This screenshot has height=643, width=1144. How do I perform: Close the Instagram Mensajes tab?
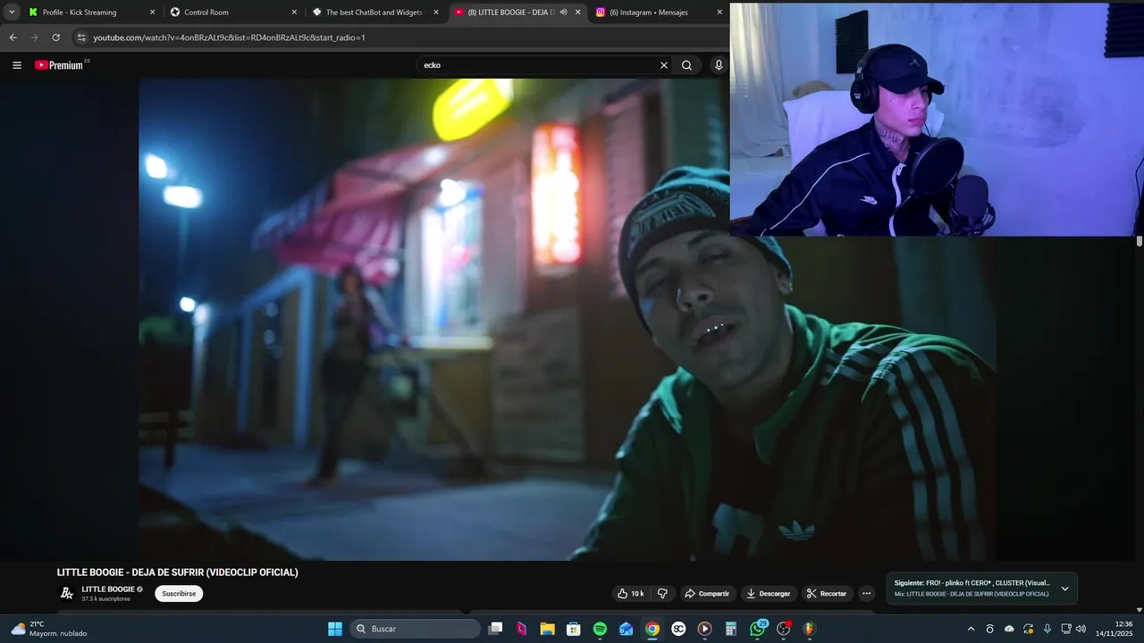click(x=719, y=13)
